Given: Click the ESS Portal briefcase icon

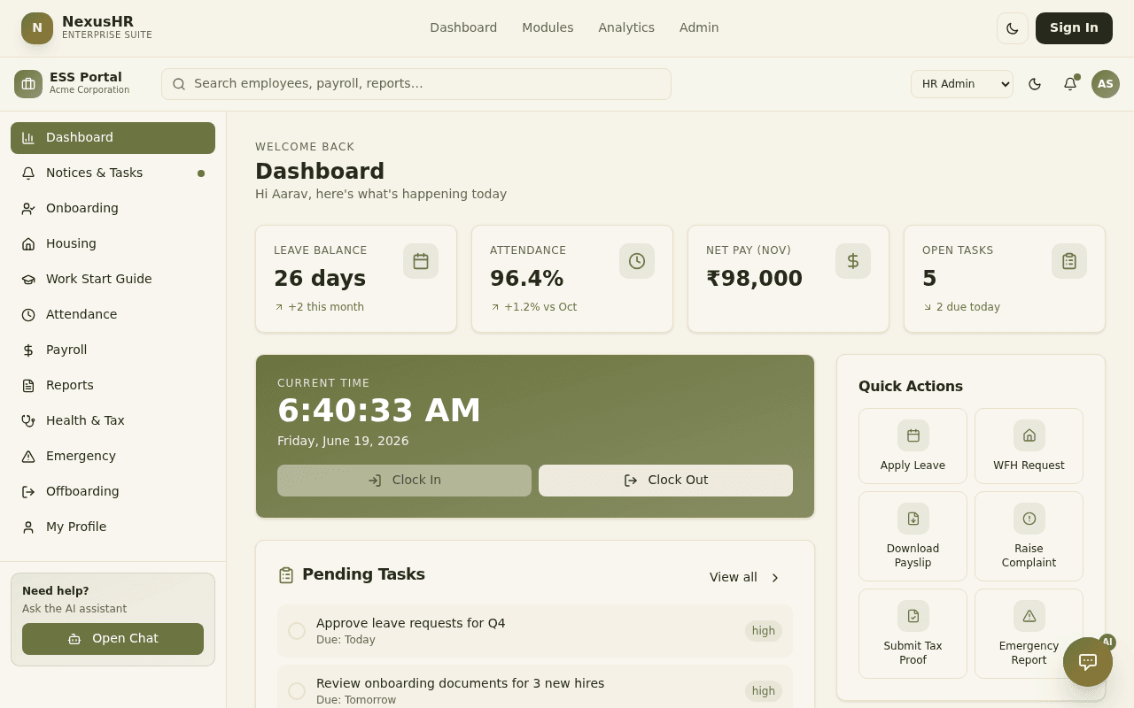Looking at the screenshot, I should (x=28, y=84).
